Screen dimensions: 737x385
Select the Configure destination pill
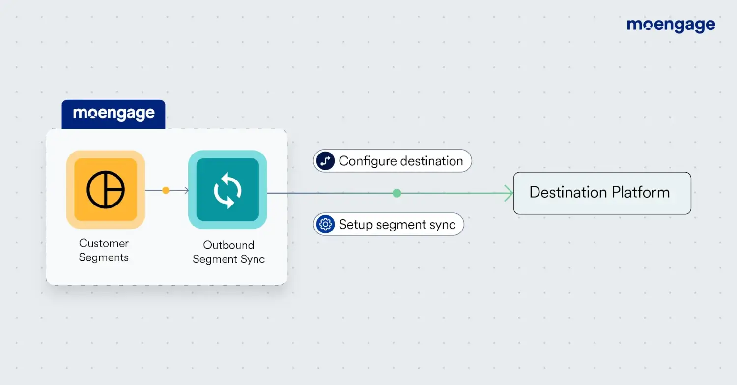pyautogui.click(x=393, y=161)
